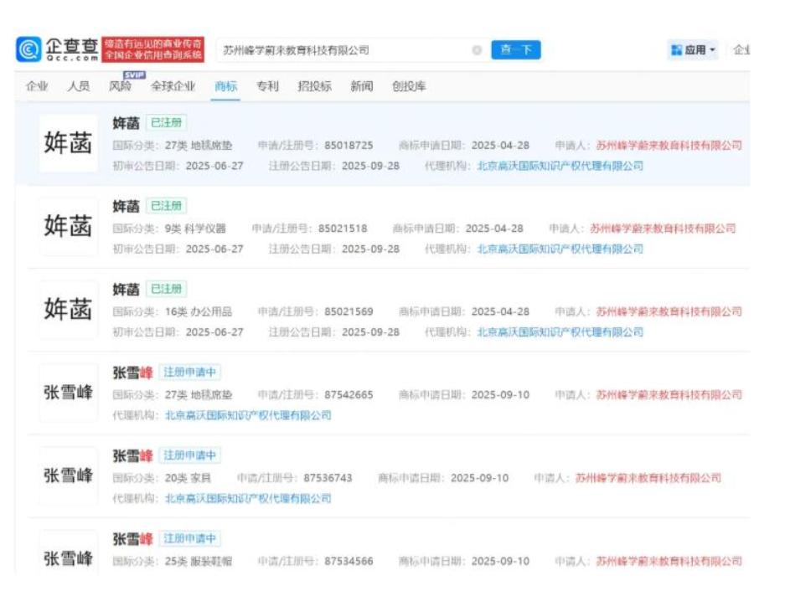Open applicant link in 85018725 trademark row
Screen dimensions: 785x591
(x=669, y=146)
